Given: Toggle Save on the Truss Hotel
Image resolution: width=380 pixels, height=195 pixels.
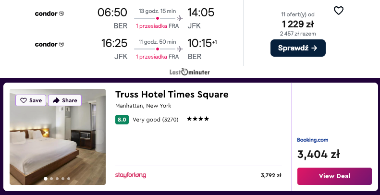Looking at the screenshot, I should 31,100.
